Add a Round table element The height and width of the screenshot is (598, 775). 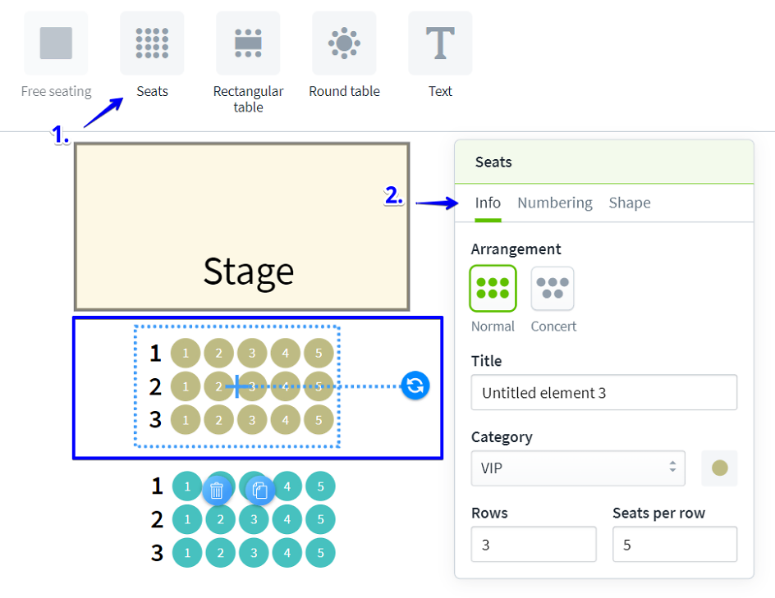click(x=344, y=43)
